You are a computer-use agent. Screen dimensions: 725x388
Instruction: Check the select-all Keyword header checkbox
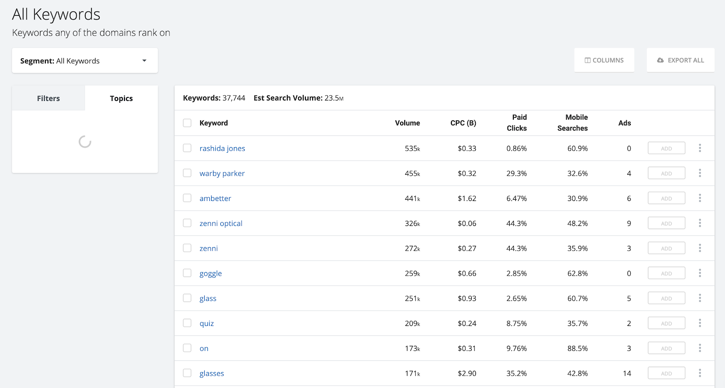[187, 123]
